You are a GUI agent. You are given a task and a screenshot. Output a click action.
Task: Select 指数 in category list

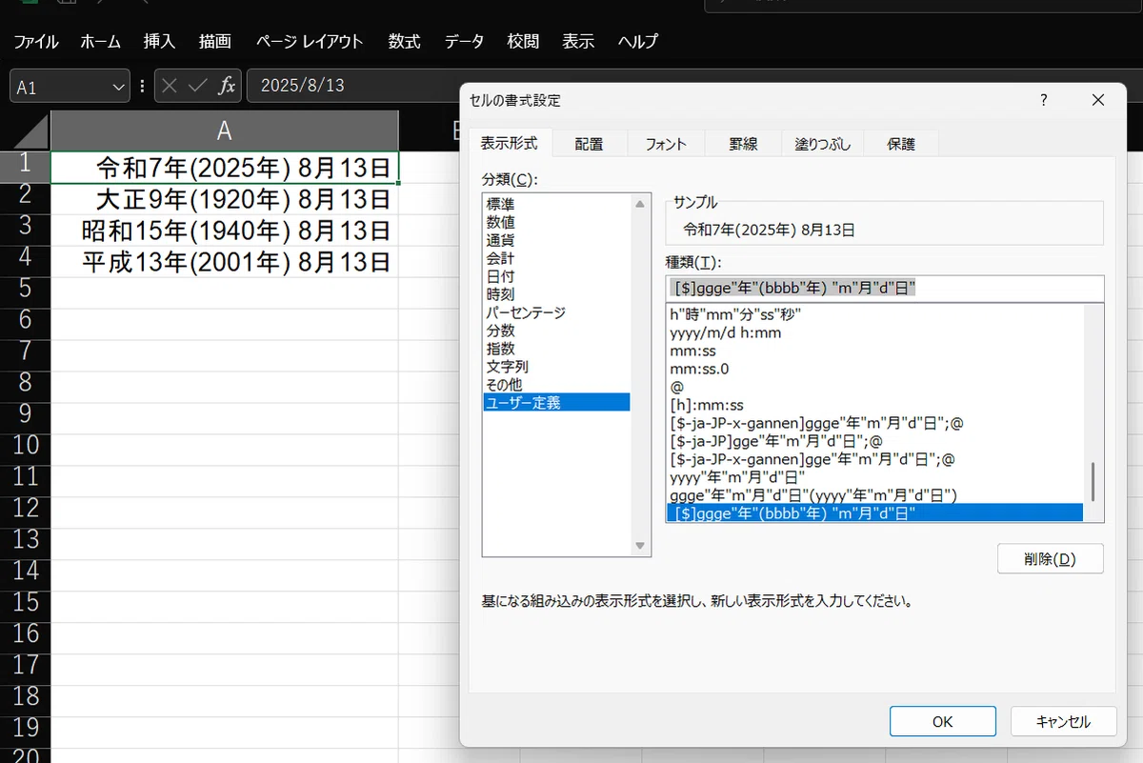pyautogui.click(x=557, y=349)
